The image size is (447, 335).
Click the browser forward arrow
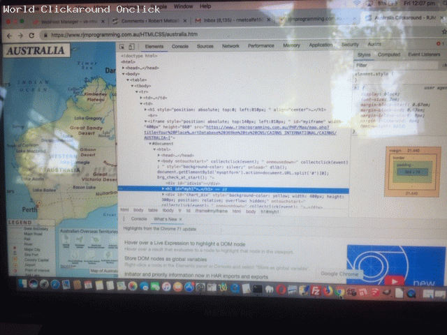[20, 36]
